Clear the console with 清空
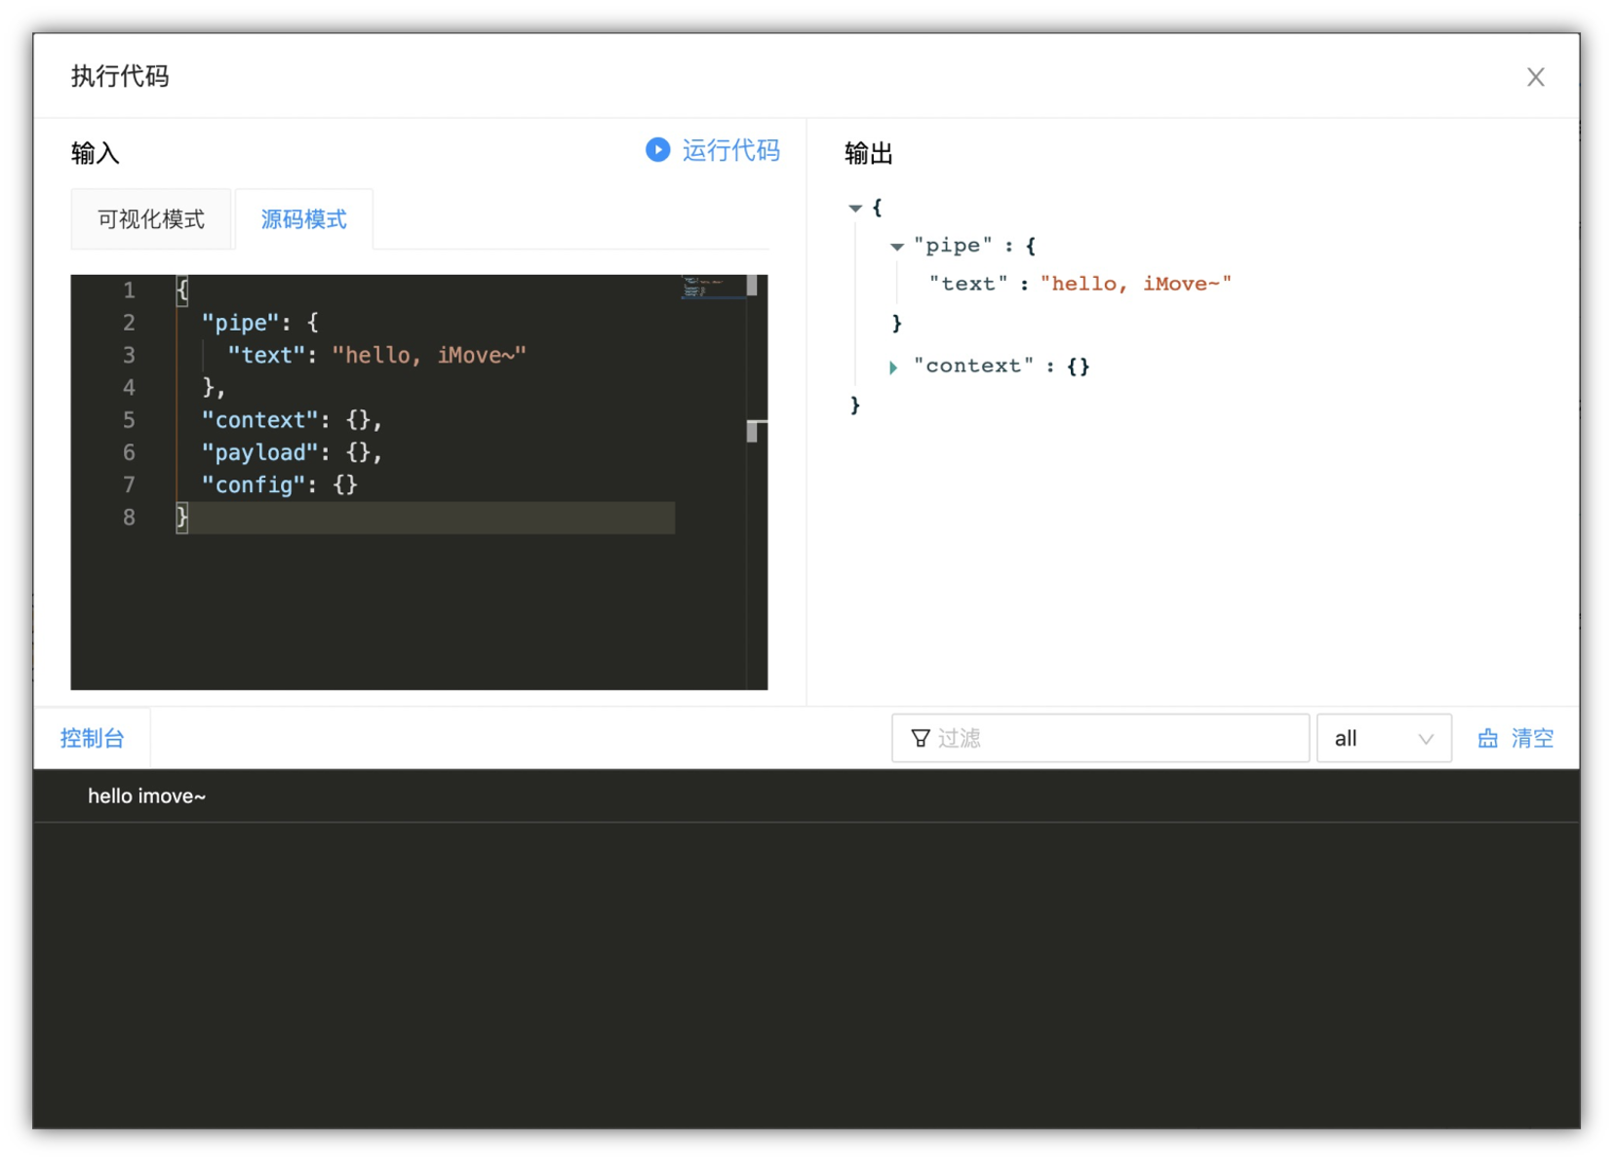 pos(1532,738)
